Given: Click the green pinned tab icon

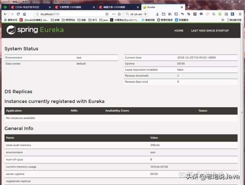Looking at the screenshot, I should pos(5,7).
